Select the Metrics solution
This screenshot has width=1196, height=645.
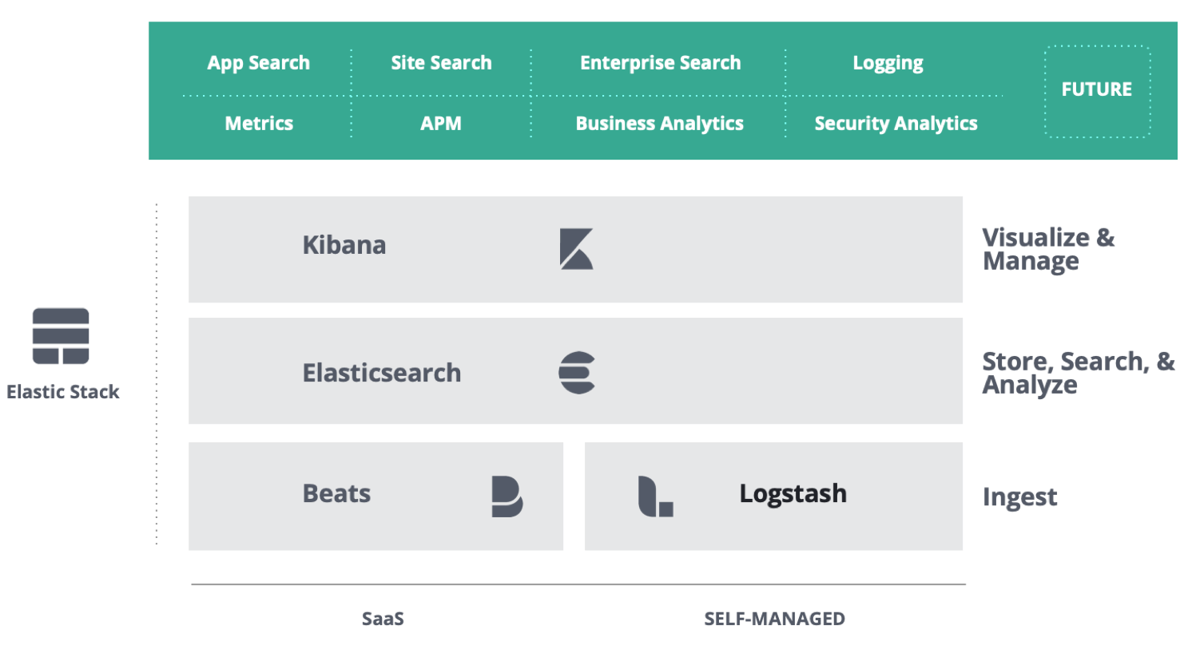[259, 124]
